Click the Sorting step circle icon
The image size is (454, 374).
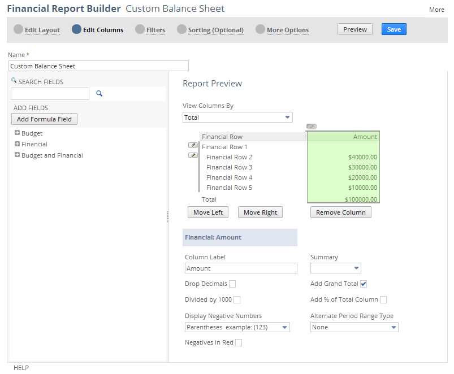tap(181, 29)
